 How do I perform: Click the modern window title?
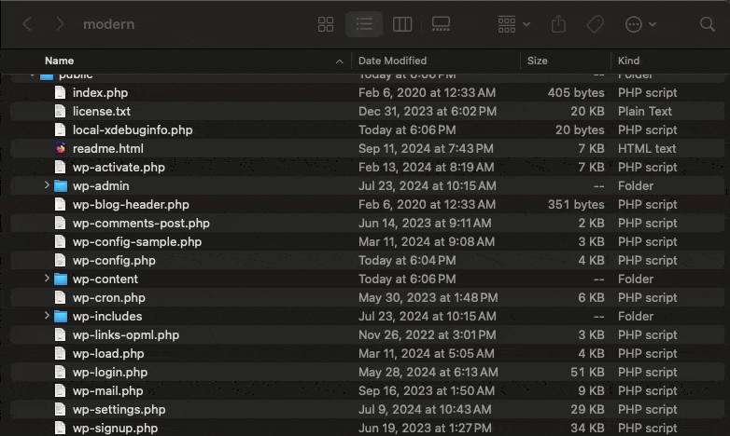point(109,24)
